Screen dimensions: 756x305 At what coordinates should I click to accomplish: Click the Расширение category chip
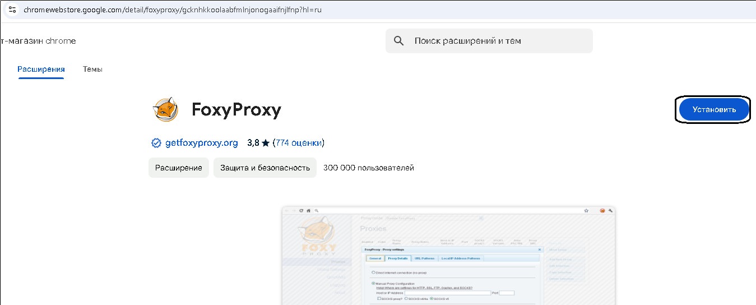coord(179,168)
